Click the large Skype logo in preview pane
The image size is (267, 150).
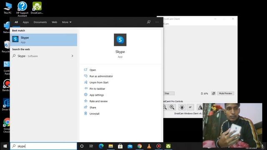click(120, 40)
